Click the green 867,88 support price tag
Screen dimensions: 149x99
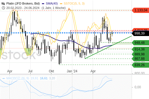coord(140,59)
